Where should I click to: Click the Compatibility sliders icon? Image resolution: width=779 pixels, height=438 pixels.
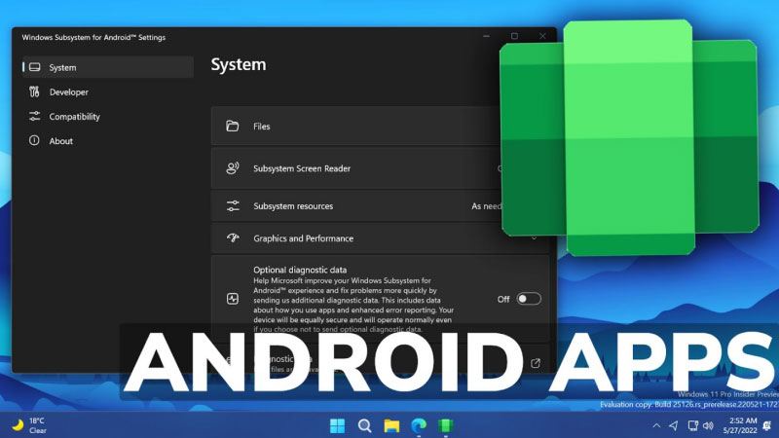[34, 116]
